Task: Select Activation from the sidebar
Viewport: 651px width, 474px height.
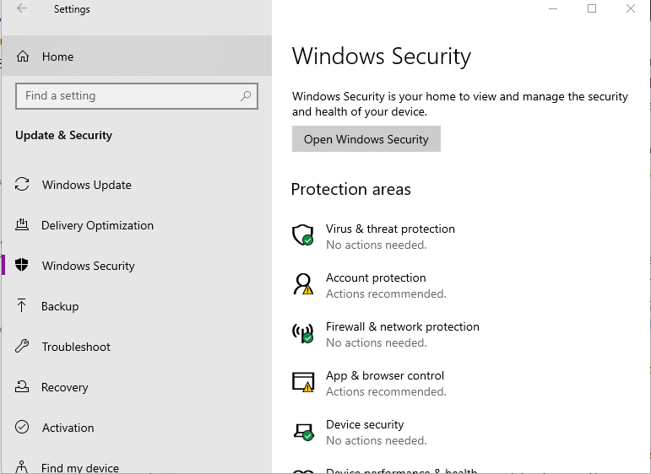Action: coord(68,428)
